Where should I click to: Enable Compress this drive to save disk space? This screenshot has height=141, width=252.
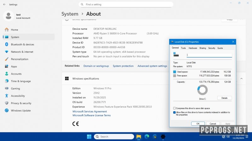coord(175,108)
